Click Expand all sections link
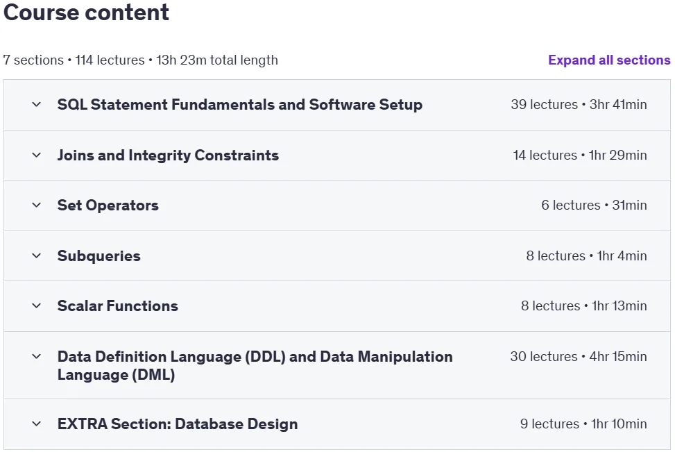This screenshot has height=452, width=675. (609, 60)
